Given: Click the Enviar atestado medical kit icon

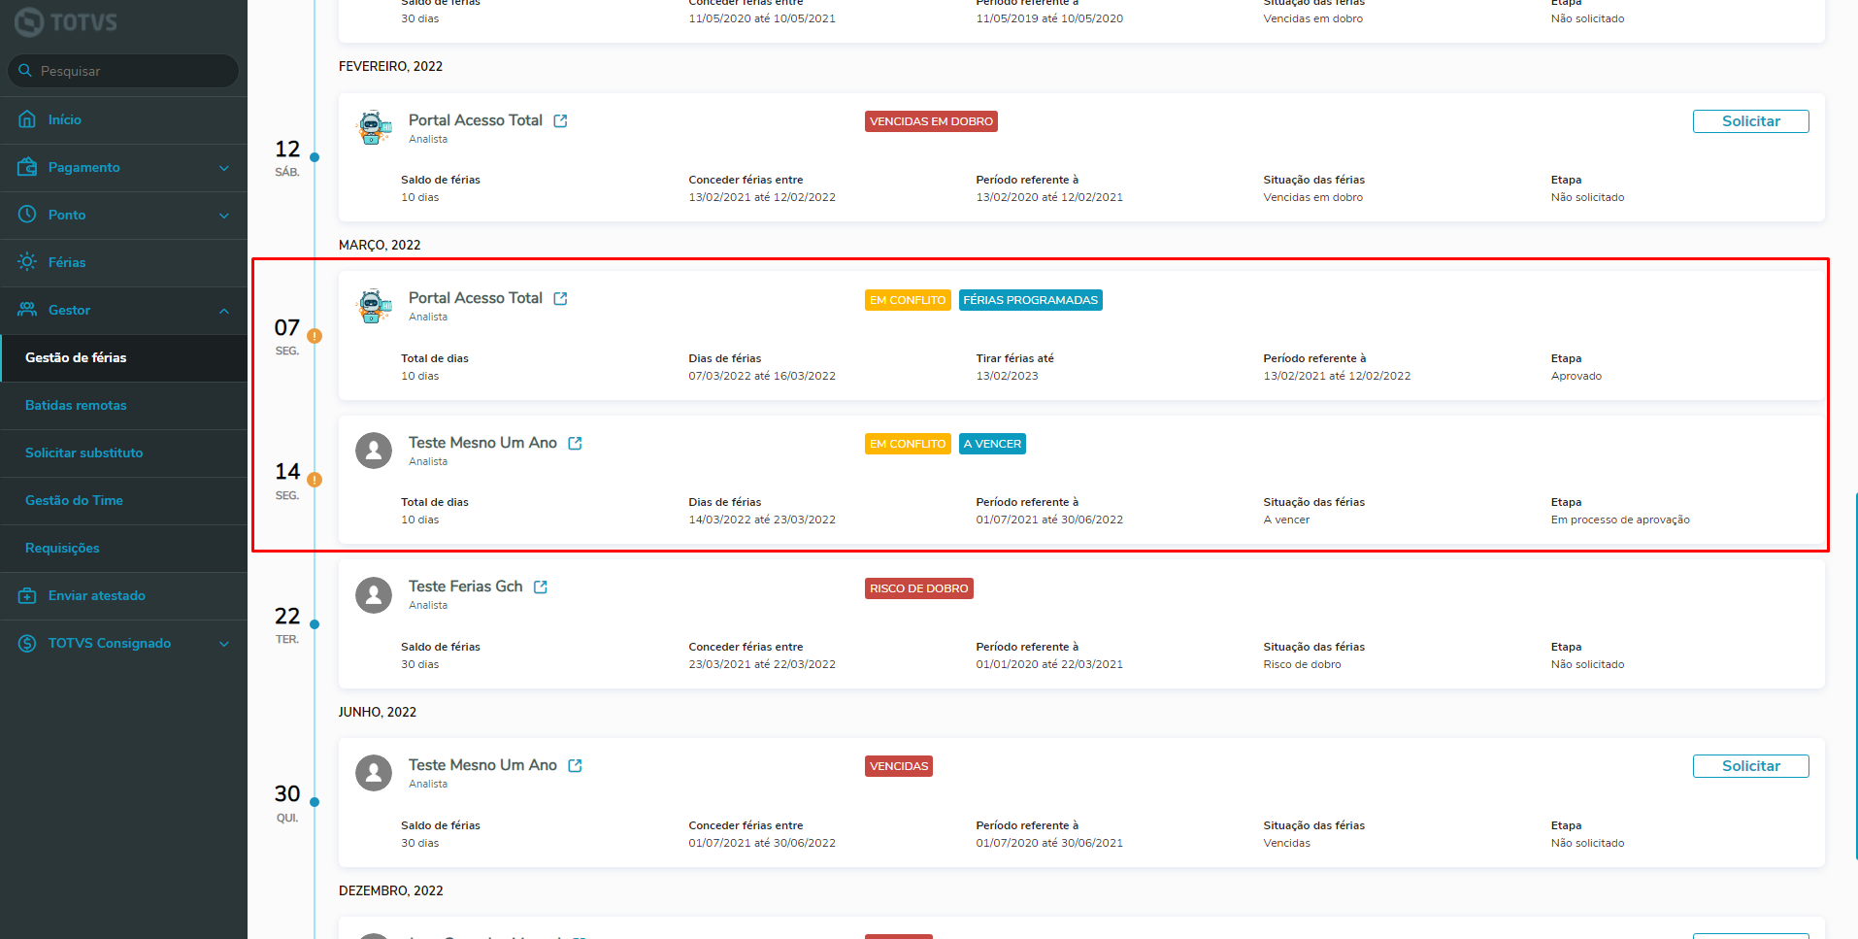Looking at the screenshot, I should pyautogui.click(x=27, y=595).
